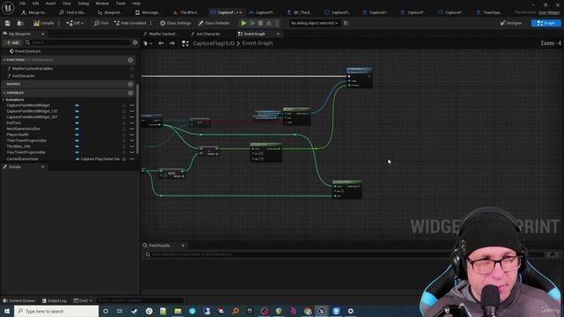The image size is (564, 317).
Task: Toggle visibility eye for PlayerHealth variable
Action: tap(131, 135)
